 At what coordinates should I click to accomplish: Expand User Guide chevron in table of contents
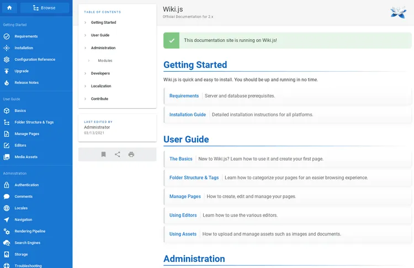(85, 35)
